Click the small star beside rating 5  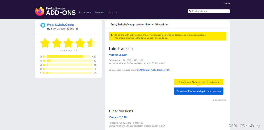tap(44, 56)
